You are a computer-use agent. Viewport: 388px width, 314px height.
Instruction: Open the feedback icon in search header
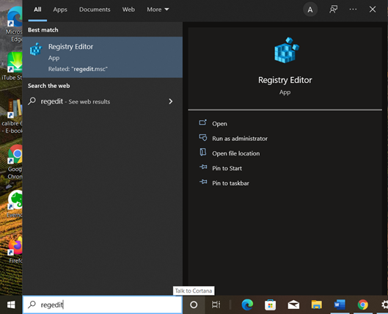pos(333,10)
